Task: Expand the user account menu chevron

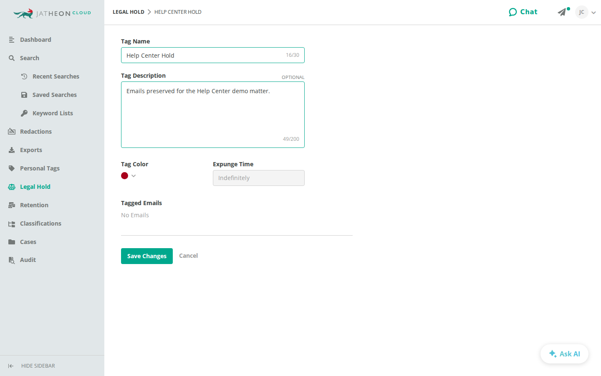Action: [593, 13]
